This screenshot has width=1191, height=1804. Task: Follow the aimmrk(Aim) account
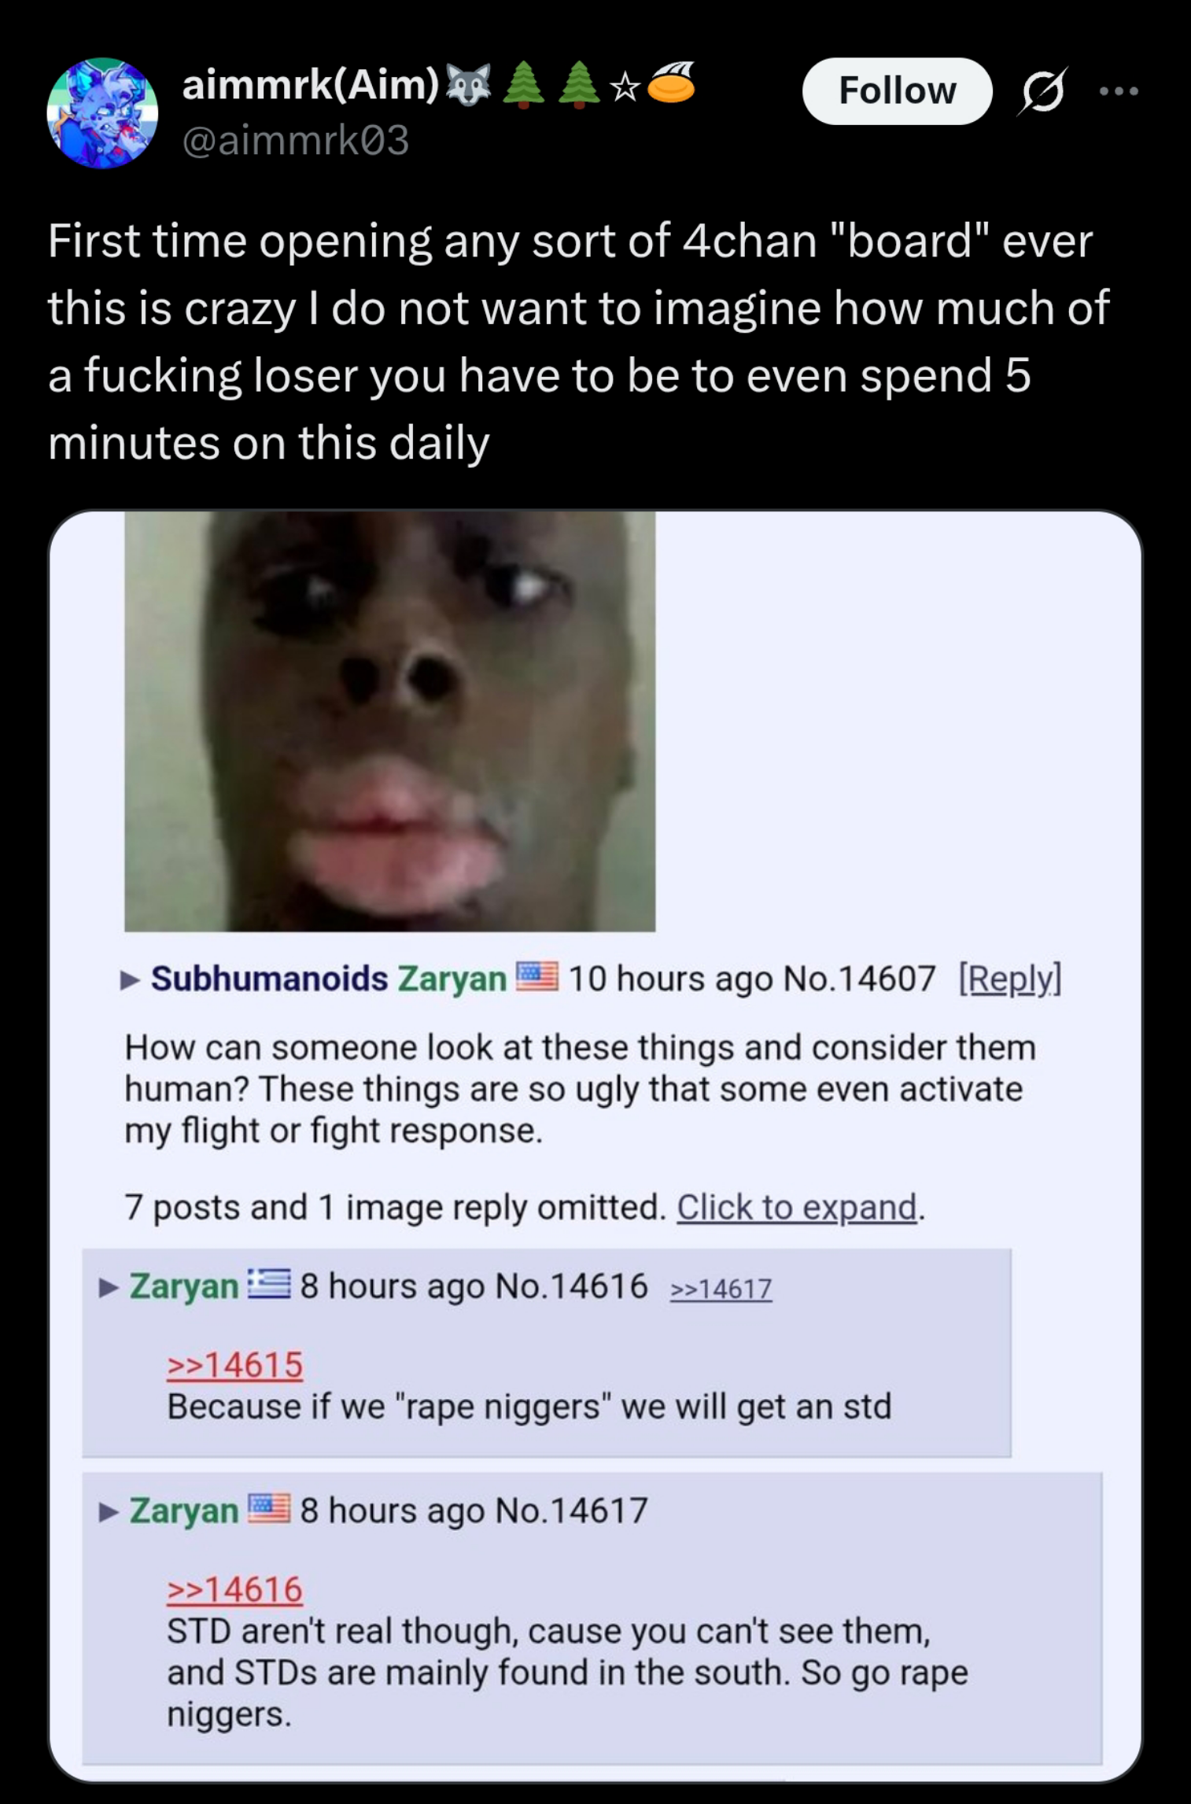pos(897,90)
